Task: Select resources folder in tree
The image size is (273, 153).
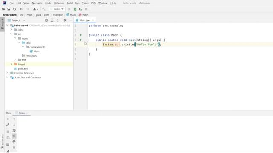Action: point(29,56)
